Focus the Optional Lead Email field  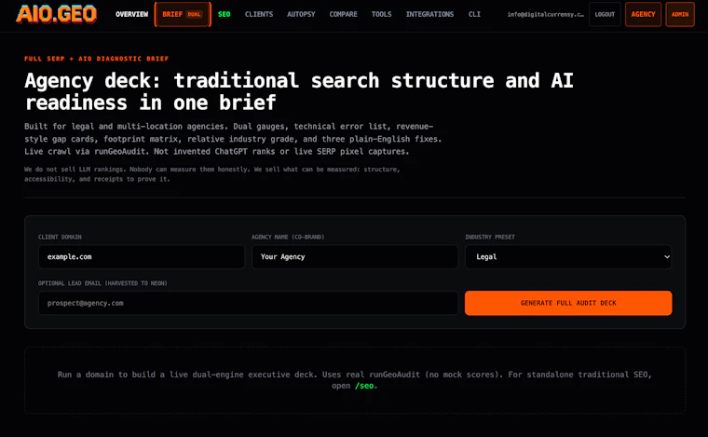coord(248,303)
